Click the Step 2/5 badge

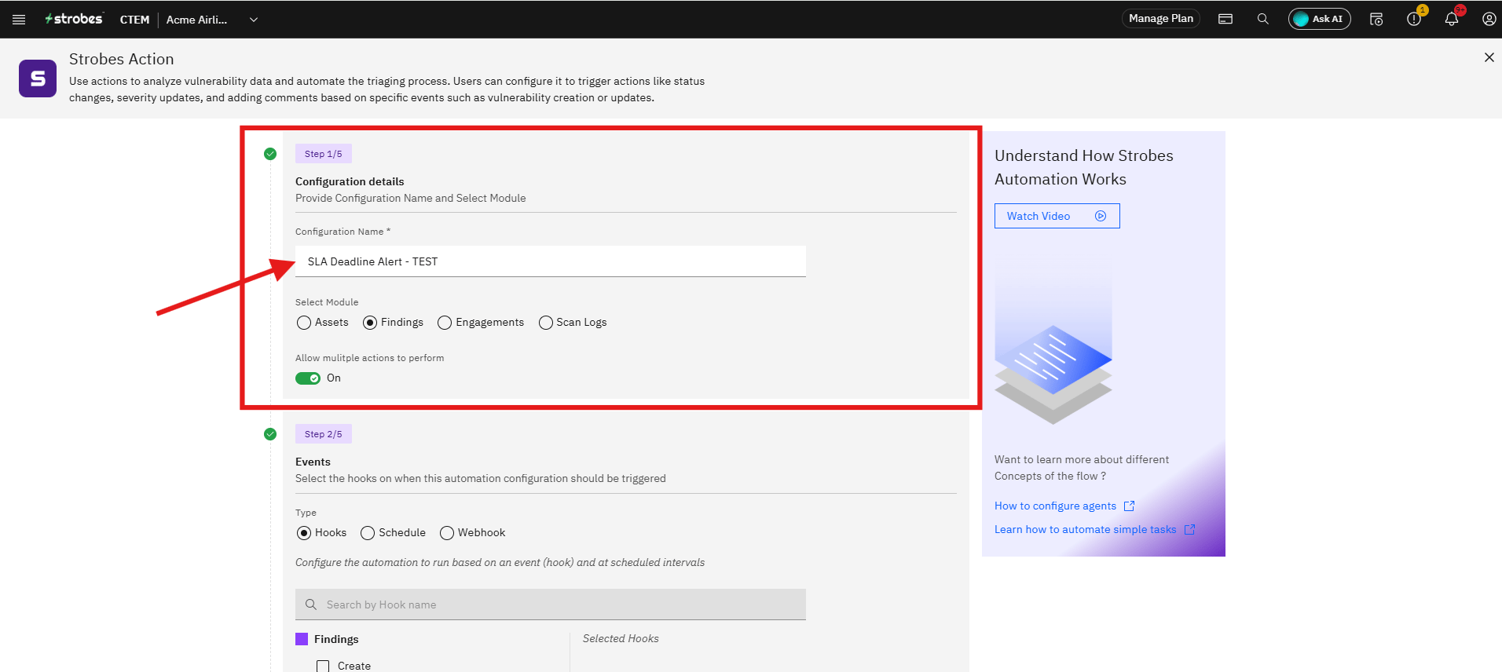point(324,434)
